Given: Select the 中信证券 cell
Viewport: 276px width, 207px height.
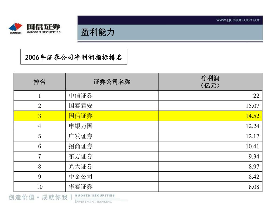Looking at the screenshot, I should (x=112, y=96).
